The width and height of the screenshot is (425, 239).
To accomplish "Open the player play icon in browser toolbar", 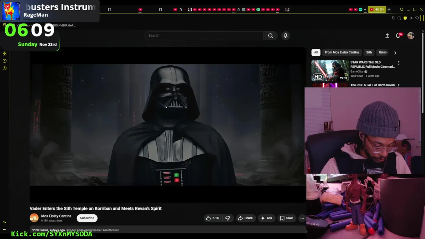I will (411, 18).
